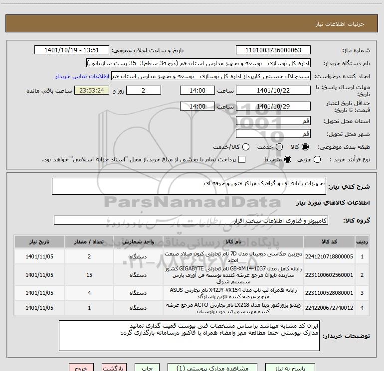The height and width of the screenshot is (371, 384).
Task: Click price validity hour field 14:00
Action: tap(197, 107)
